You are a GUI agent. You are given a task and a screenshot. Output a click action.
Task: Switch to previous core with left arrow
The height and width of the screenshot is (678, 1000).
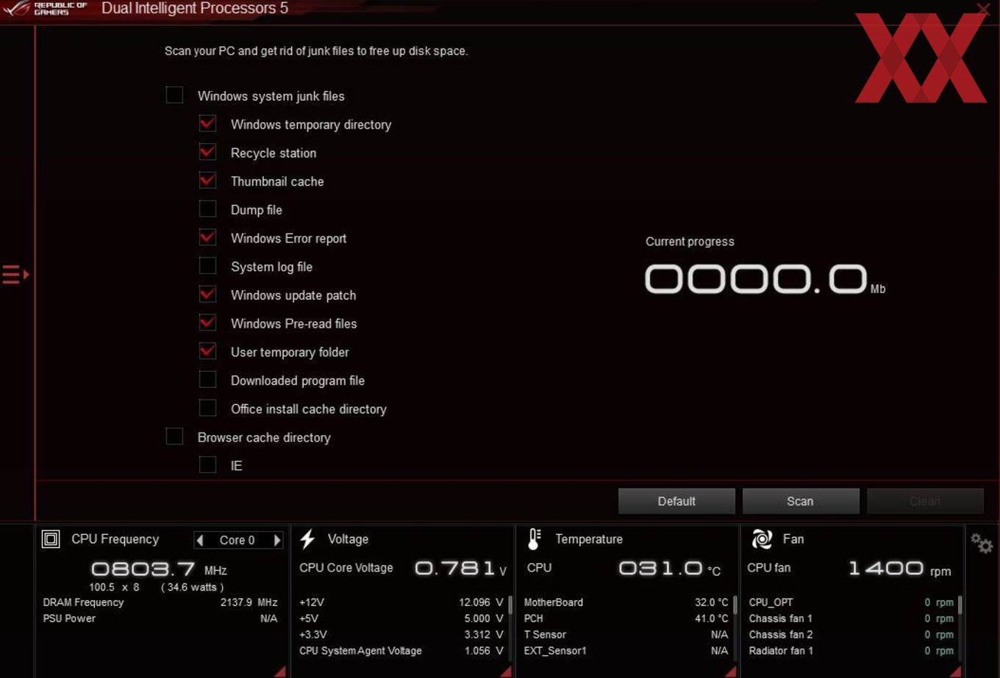click(x=199, y=540)
